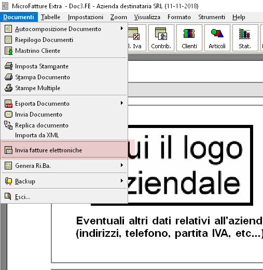
Task: Select Invia fatture elettroniche
Action: pyautogui.click(x=64, y=150)
